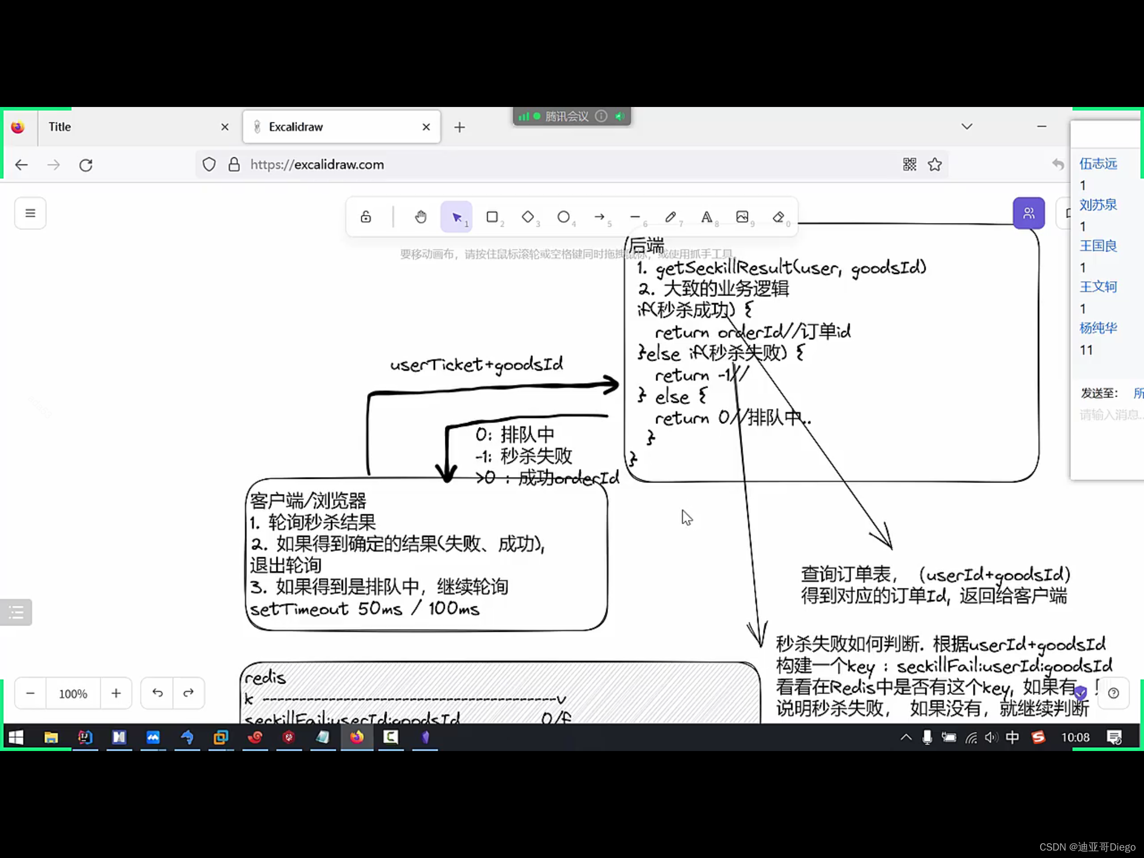Reset zoom via 100% button
Screen dimensions: 1144x858
click(x=73, y=693)
